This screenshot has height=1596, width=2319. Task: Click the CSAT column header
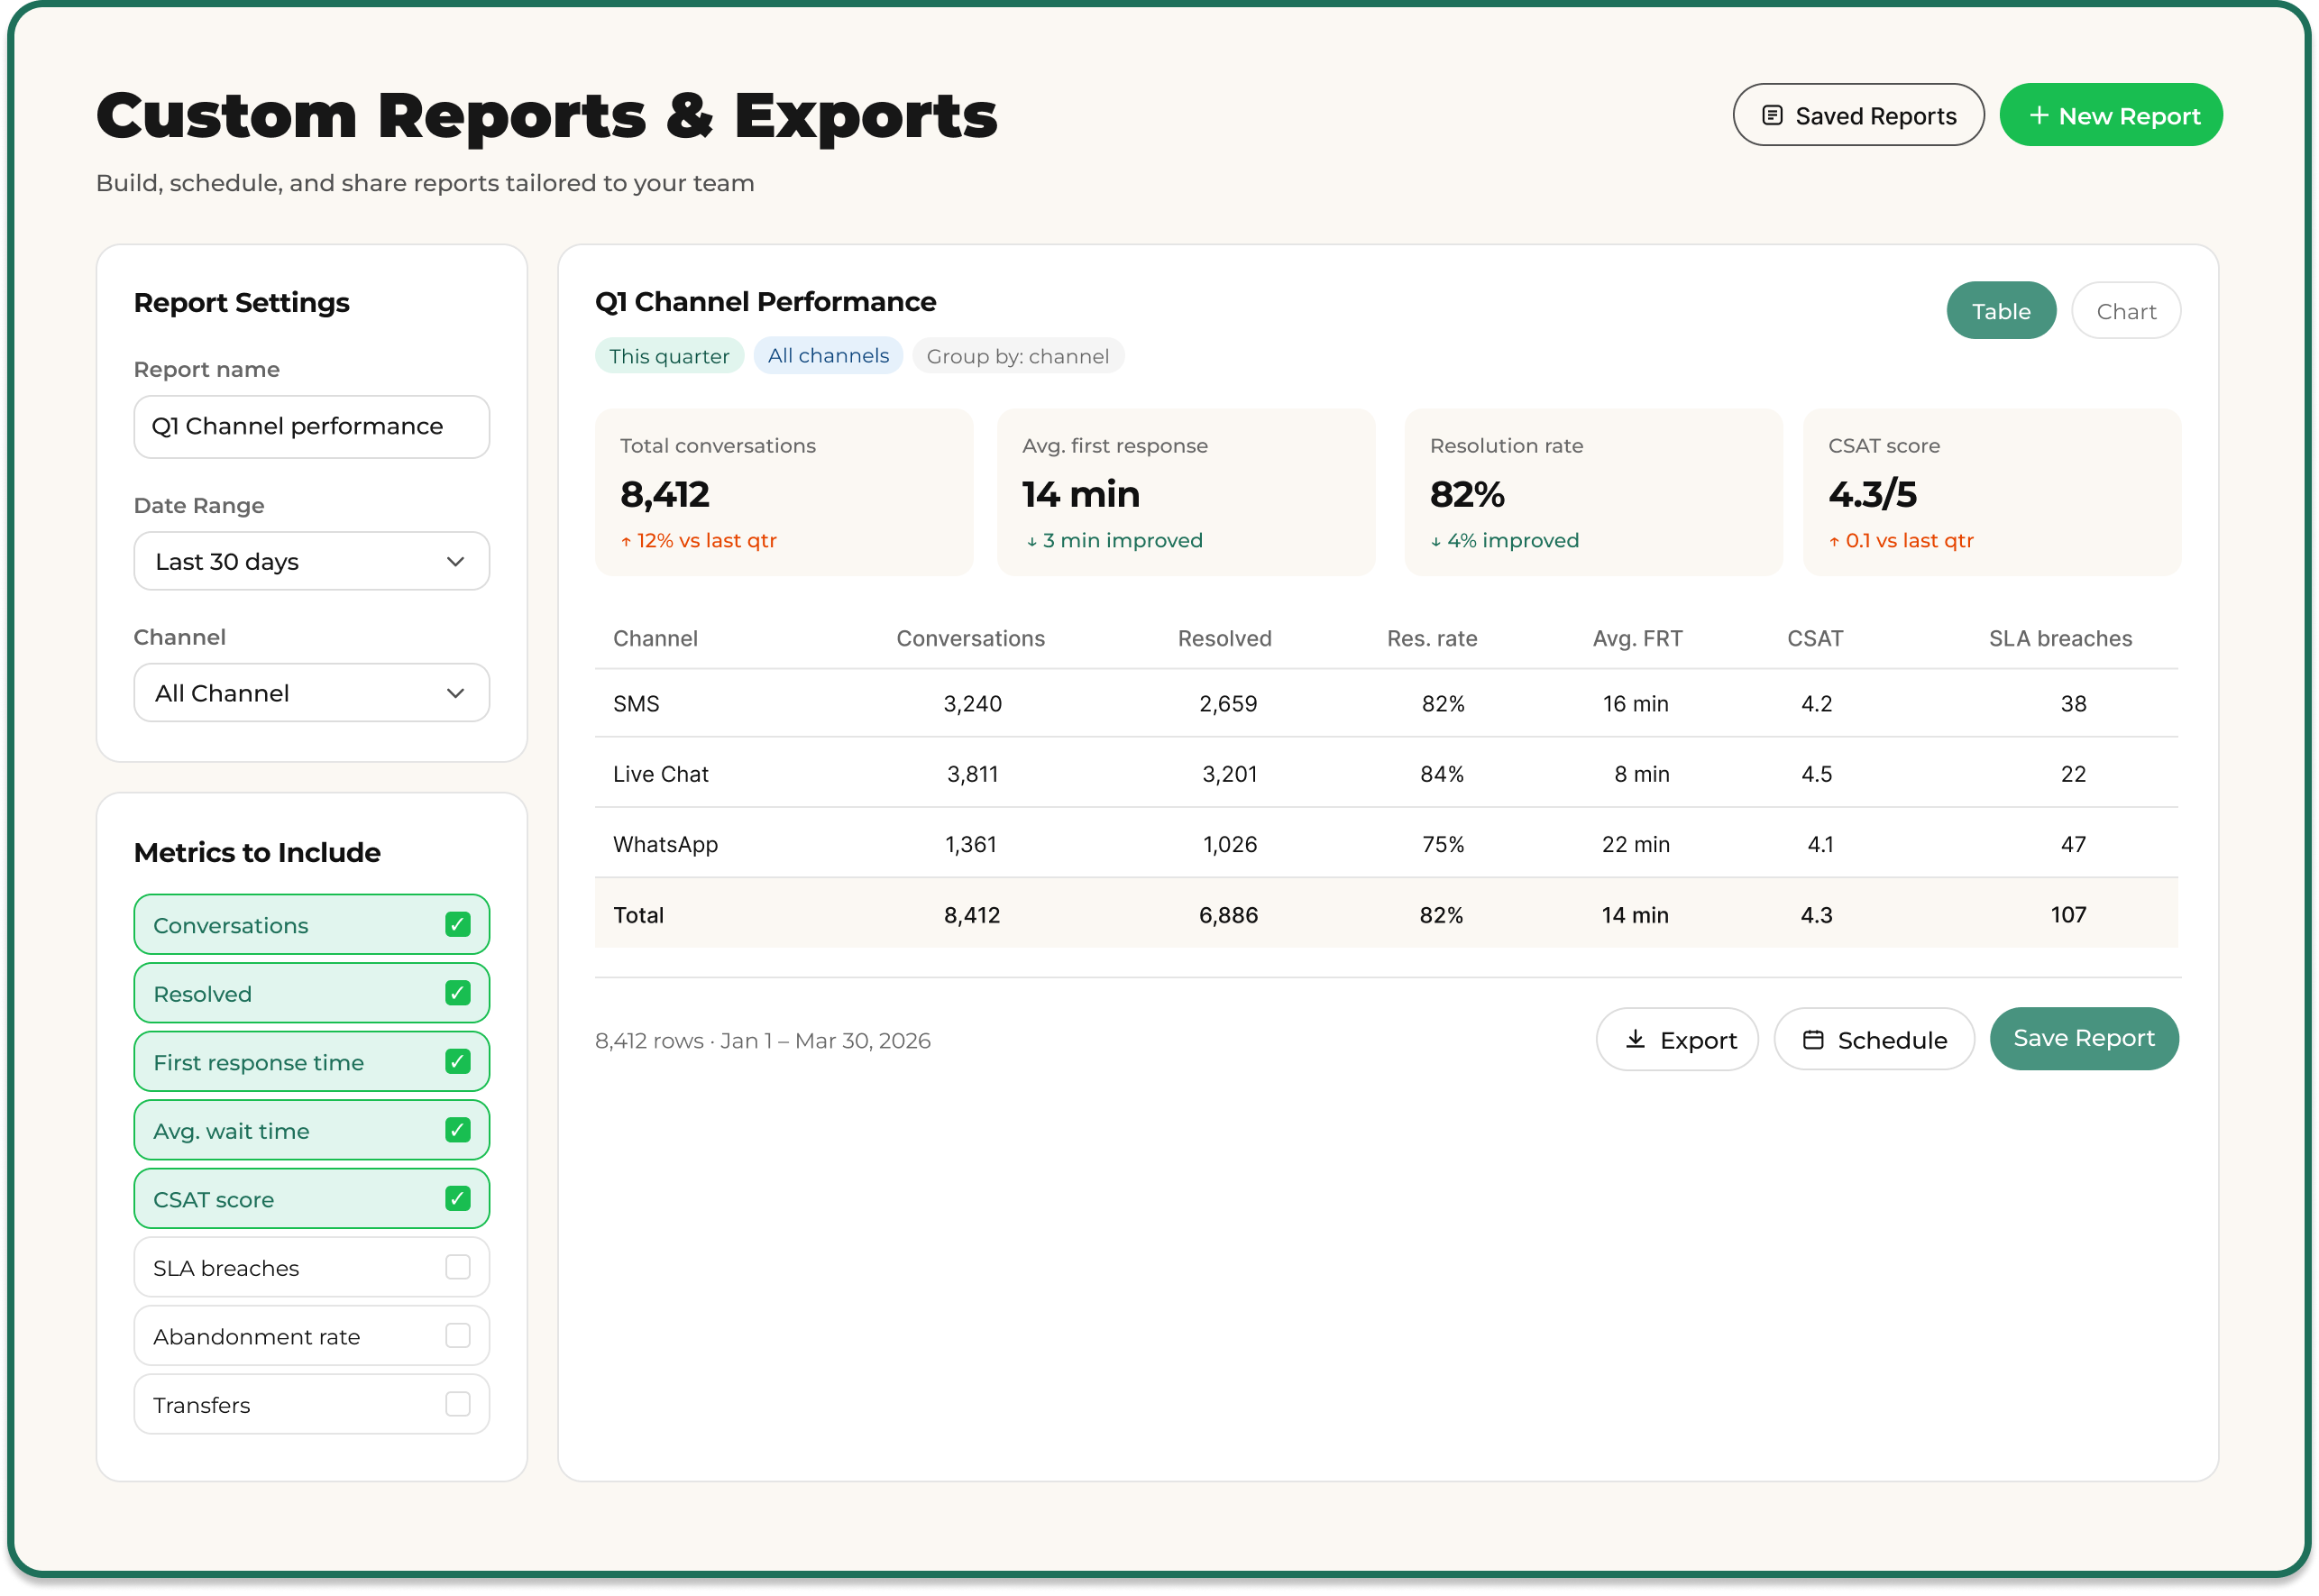1816,639
